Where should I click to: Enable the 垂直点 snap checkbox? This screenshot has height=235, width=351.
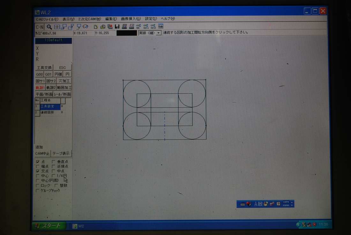click(53, 162)
